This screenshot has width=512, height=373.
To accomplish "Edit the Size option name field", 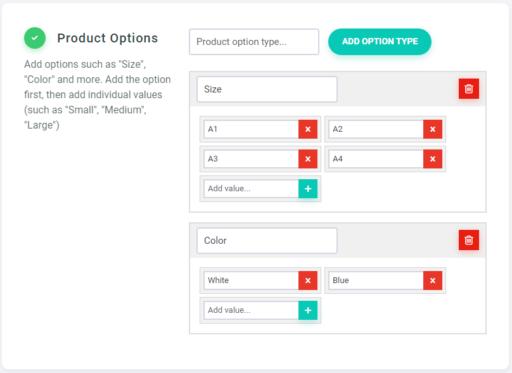I will click(x=266, y=89).
